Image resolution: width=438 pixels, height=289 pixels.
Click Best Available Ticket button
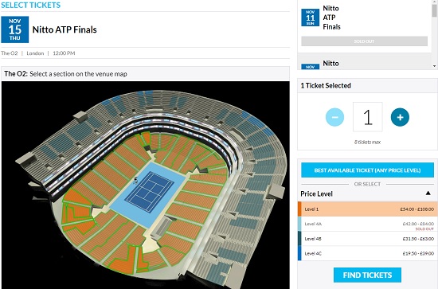(367, 170)
